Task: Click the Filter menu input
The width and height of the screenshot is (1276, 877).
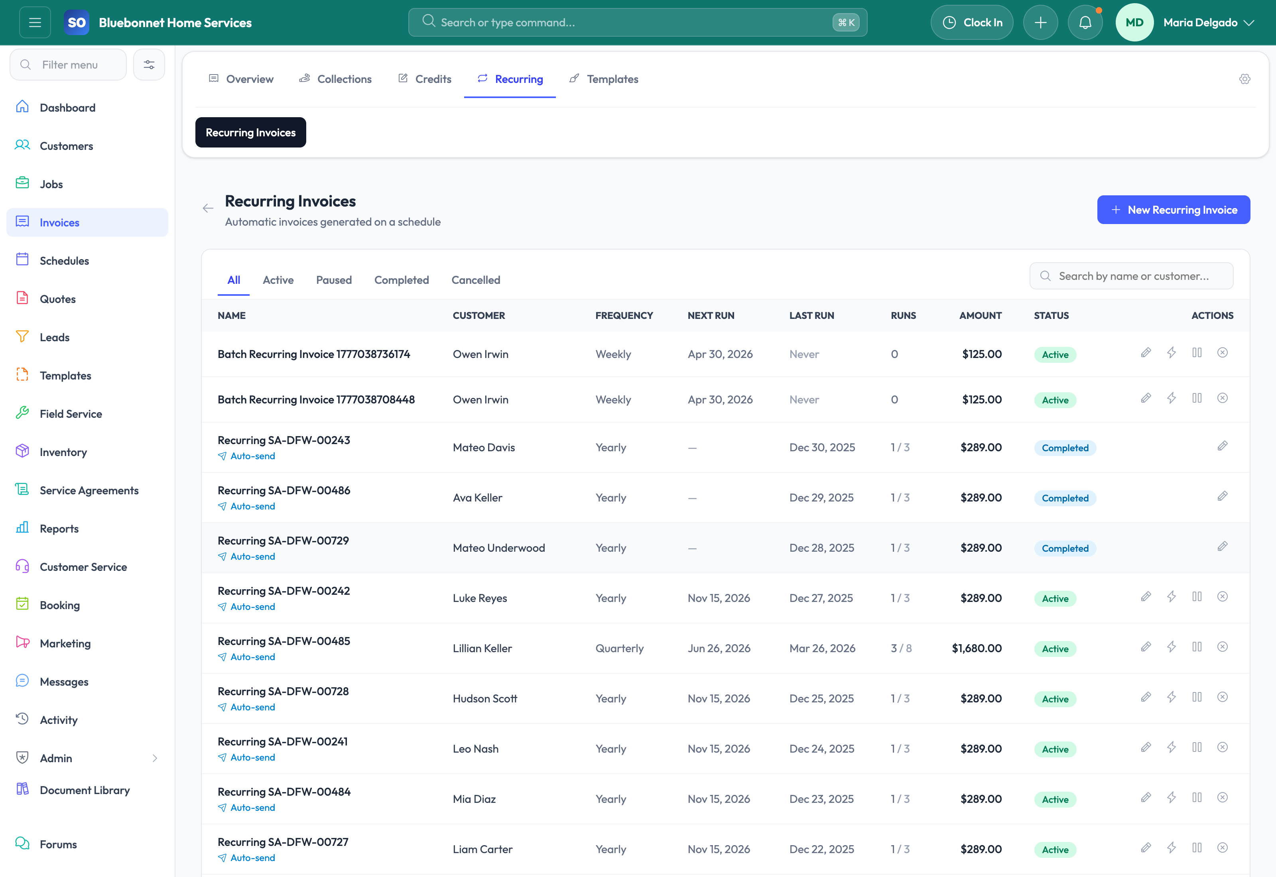Action: pyautogui.click(x=68, y=65)
